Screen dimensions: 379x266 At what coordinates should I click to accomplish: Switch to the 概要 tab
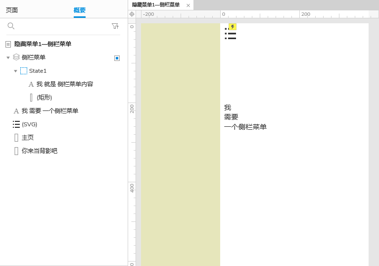(80, 10)
